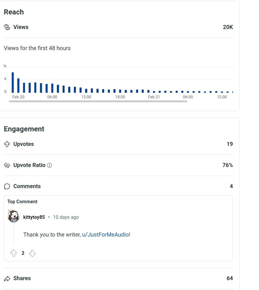
Task: Open the Upvote Ratio info tooltip icon
Action: click(50, 165)
